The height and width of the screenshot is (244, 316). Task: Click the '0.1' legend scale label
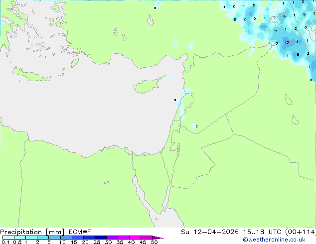pos(5,242)
